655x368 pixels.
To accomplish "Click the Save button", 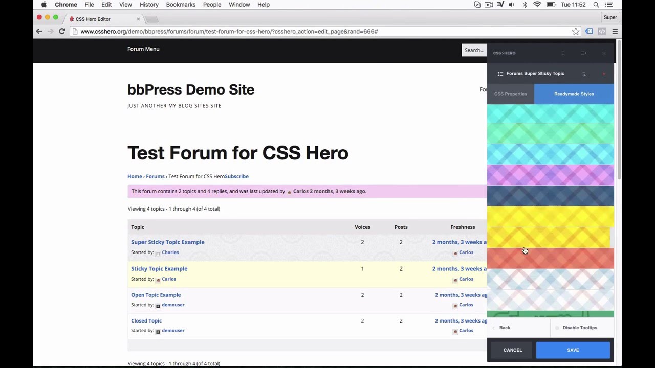I will coord(573,350).
